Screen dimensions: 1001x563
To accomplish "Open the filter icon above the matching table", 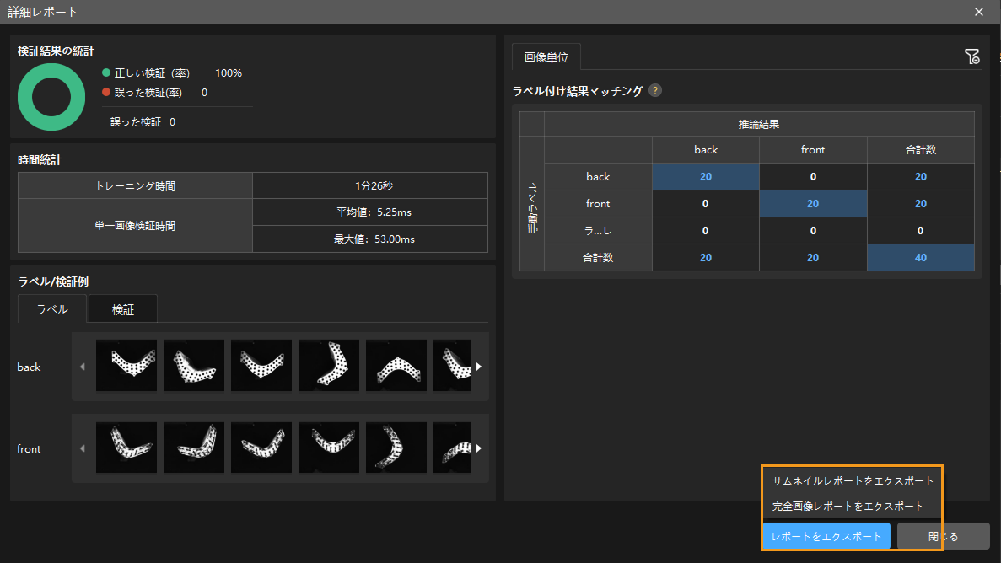I will click(971, 56).
